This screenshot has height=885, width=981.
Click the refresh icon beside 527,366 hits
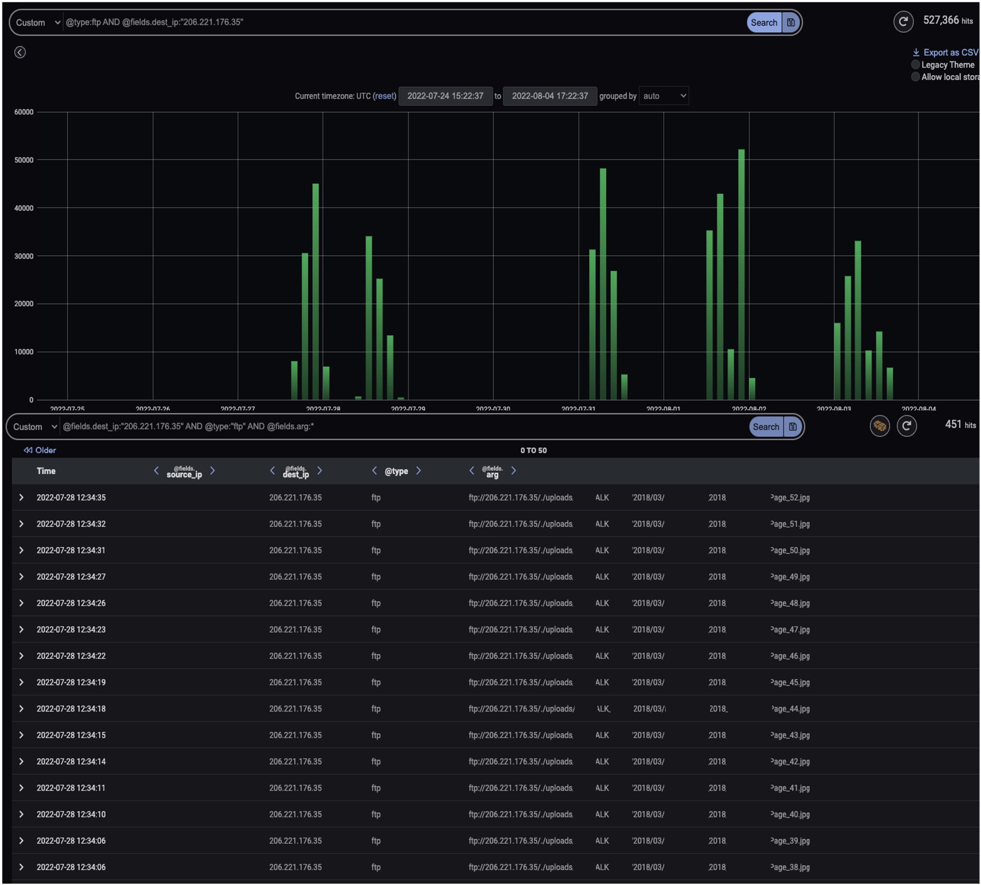tap(903, 22)
